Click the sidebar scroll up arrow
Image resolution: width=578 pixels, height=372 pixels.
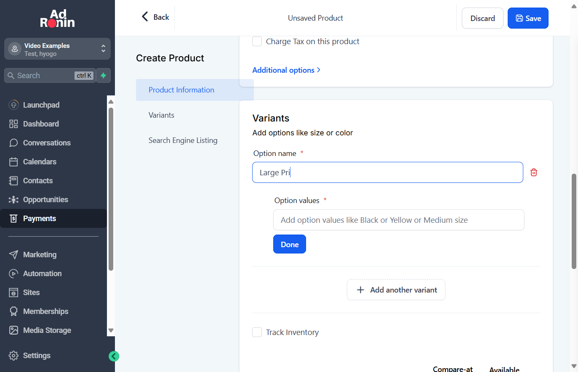click(111, 102)
